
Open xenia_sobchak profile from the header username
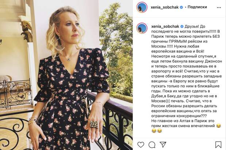click(x=165, y=7)
